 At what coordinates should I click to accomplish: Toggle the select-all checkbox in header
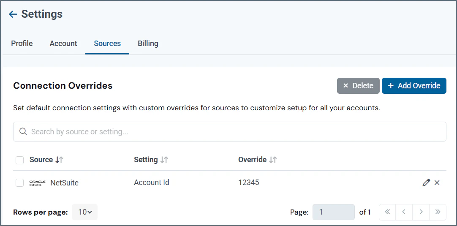(x=19, y=160)
